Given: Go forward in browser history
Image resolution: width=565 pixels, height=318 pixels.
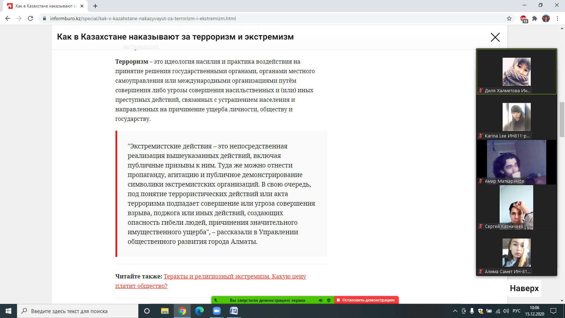Looking at the screenshot, I should point(19,18).
